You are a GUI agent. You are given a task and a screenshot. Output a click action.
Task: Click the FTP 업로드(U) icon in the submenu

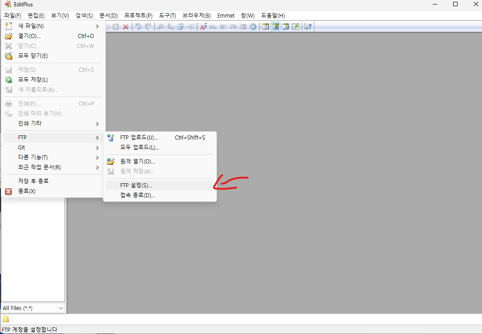click(111, 137)
